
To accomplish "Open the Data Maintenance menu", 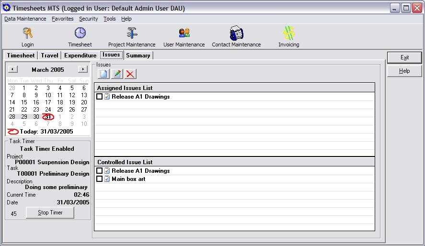I will pyautogui.click(x=25, y=19).
